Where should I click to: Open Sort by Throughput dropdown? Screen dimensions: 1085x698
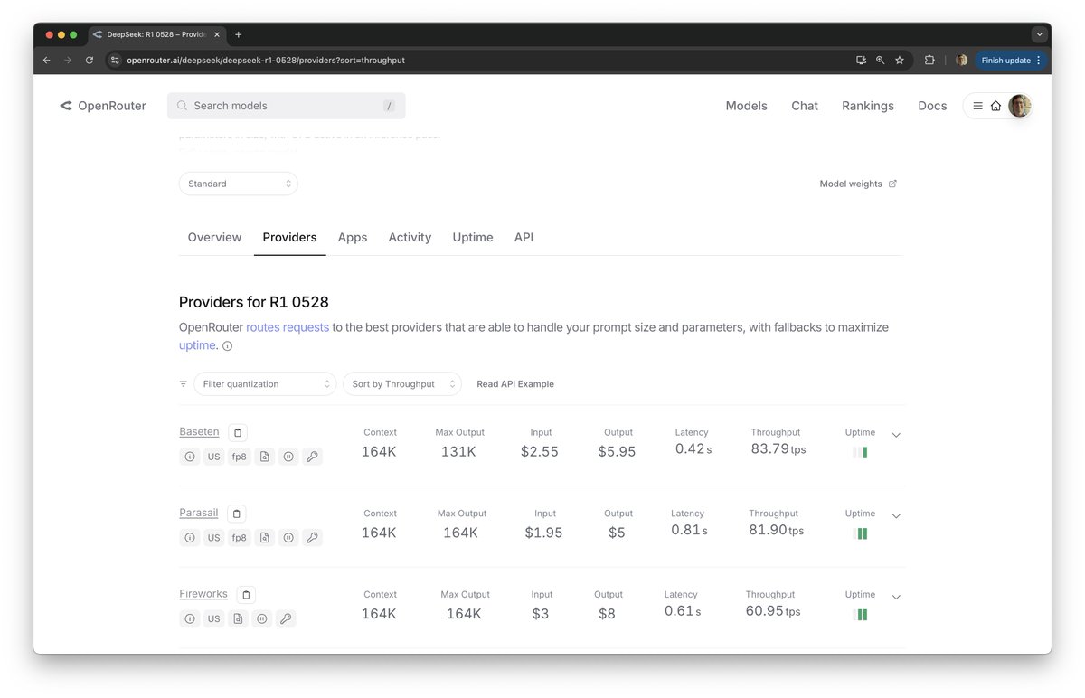click(x=401, y=384)
